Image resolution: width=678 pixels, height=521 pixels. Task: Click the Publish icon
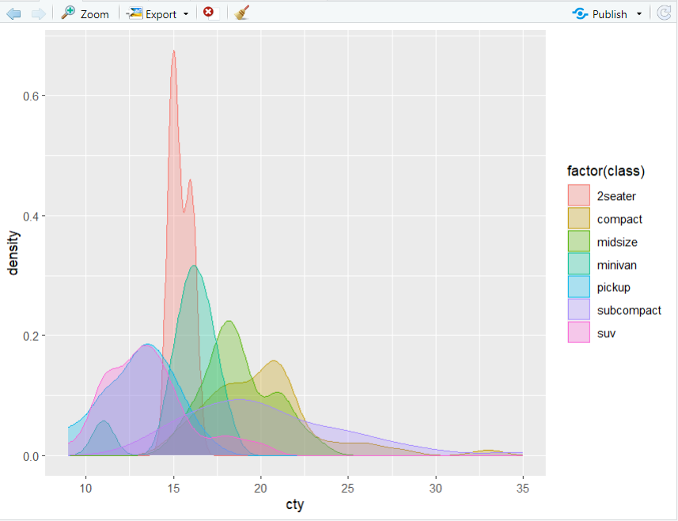pyautogui.click(x=579, y=13)
